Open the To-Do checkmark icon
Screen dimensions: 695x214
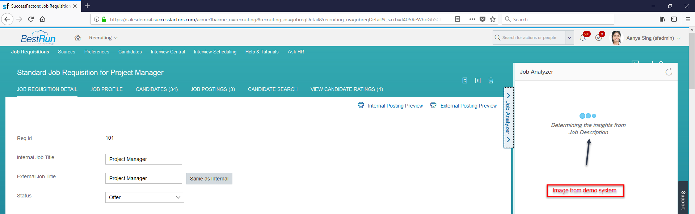599,38
